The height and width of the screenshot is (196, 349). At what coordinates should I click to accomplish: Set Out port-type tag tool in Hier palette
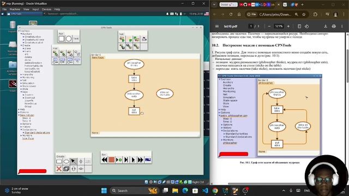click(63, 61)
